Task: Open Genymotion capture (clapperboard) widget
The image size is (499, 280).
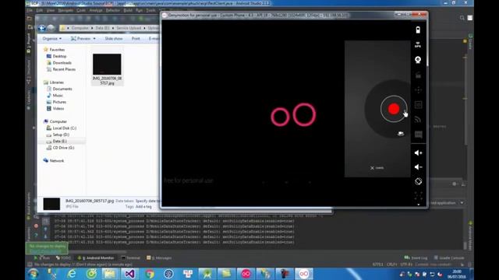Action: point(418,75)
